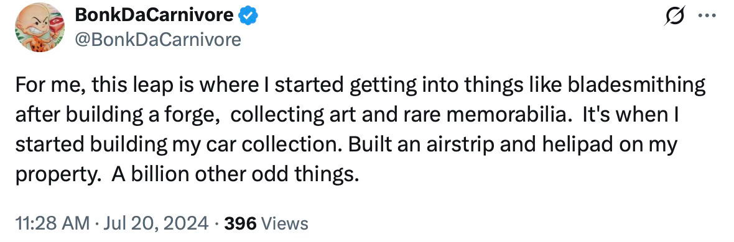Screen dimensions: 734x242
Task: Click the Views label beside 396
Action: (x=285, y=223)
